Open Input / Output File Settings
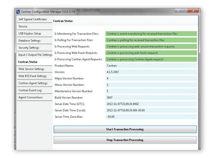The image size is (213, 158). tap(34, 55)
